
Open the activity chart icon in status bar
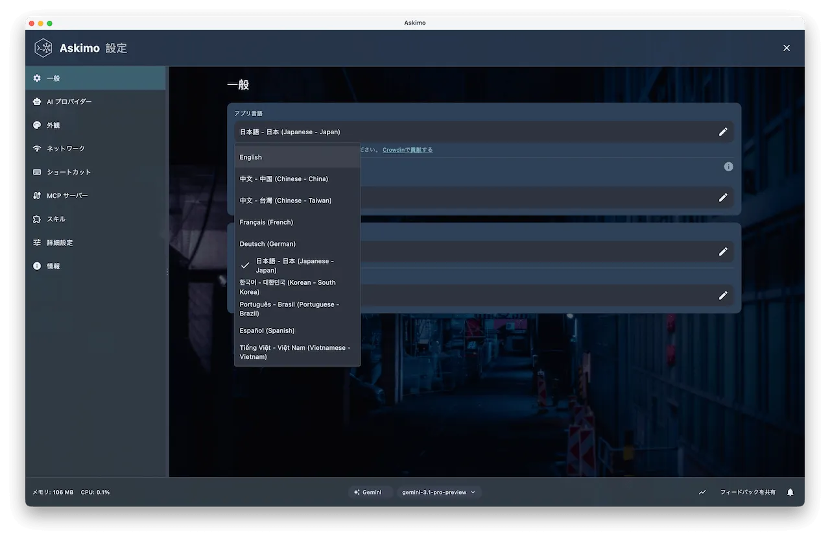pyautogui.click(x=702, y=492)
